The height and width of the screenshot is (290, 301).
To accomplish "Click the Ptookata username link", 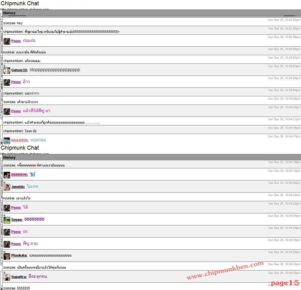I will tap(19, 255).
